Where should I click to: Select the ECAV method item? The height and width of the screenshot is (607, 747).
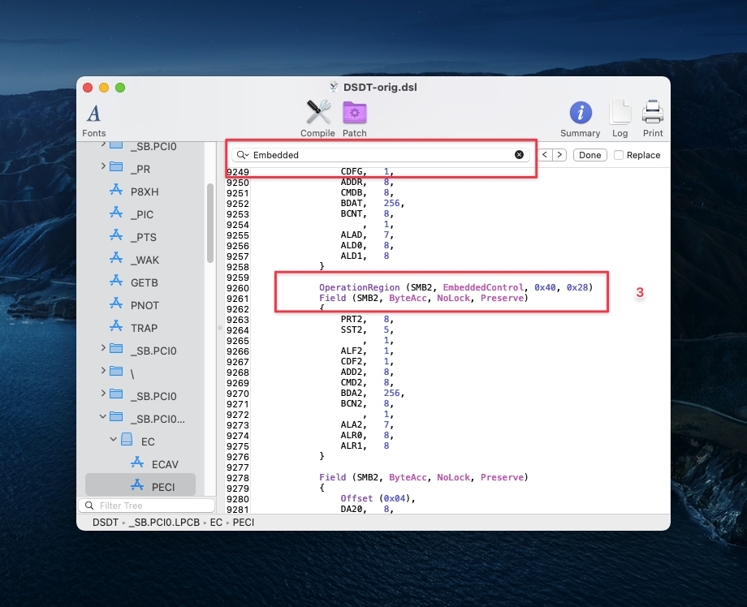point(165,464)
